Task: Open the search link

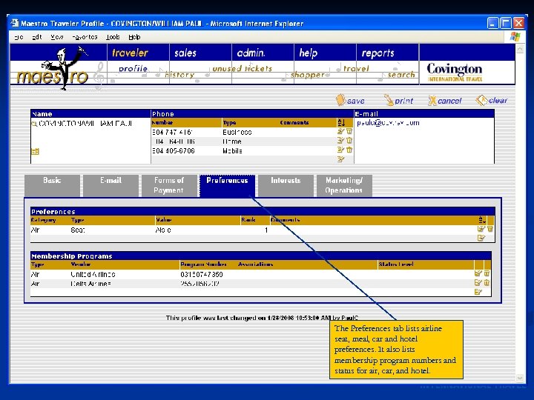Action: coord(401,75)
